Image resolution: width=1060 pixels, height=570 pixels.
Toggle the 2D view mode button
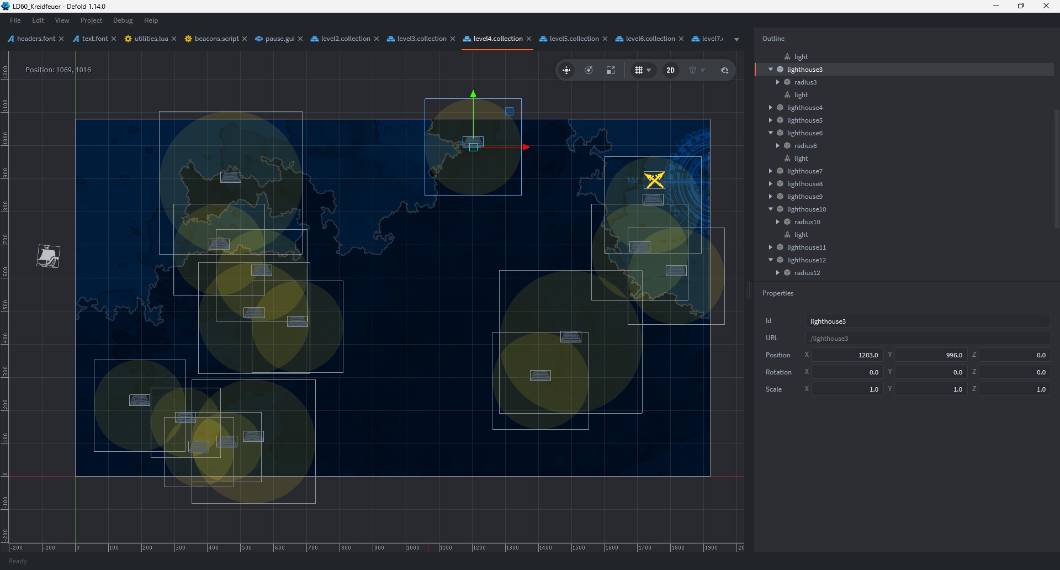pyautogui.click(x=670, y=70)
